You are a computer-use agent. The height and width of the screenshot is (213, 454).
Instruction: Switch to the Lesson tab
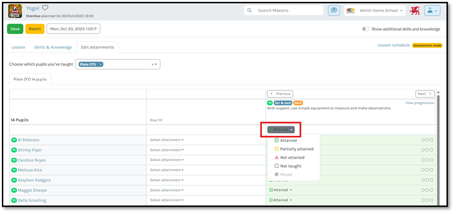tap(18, 47)
